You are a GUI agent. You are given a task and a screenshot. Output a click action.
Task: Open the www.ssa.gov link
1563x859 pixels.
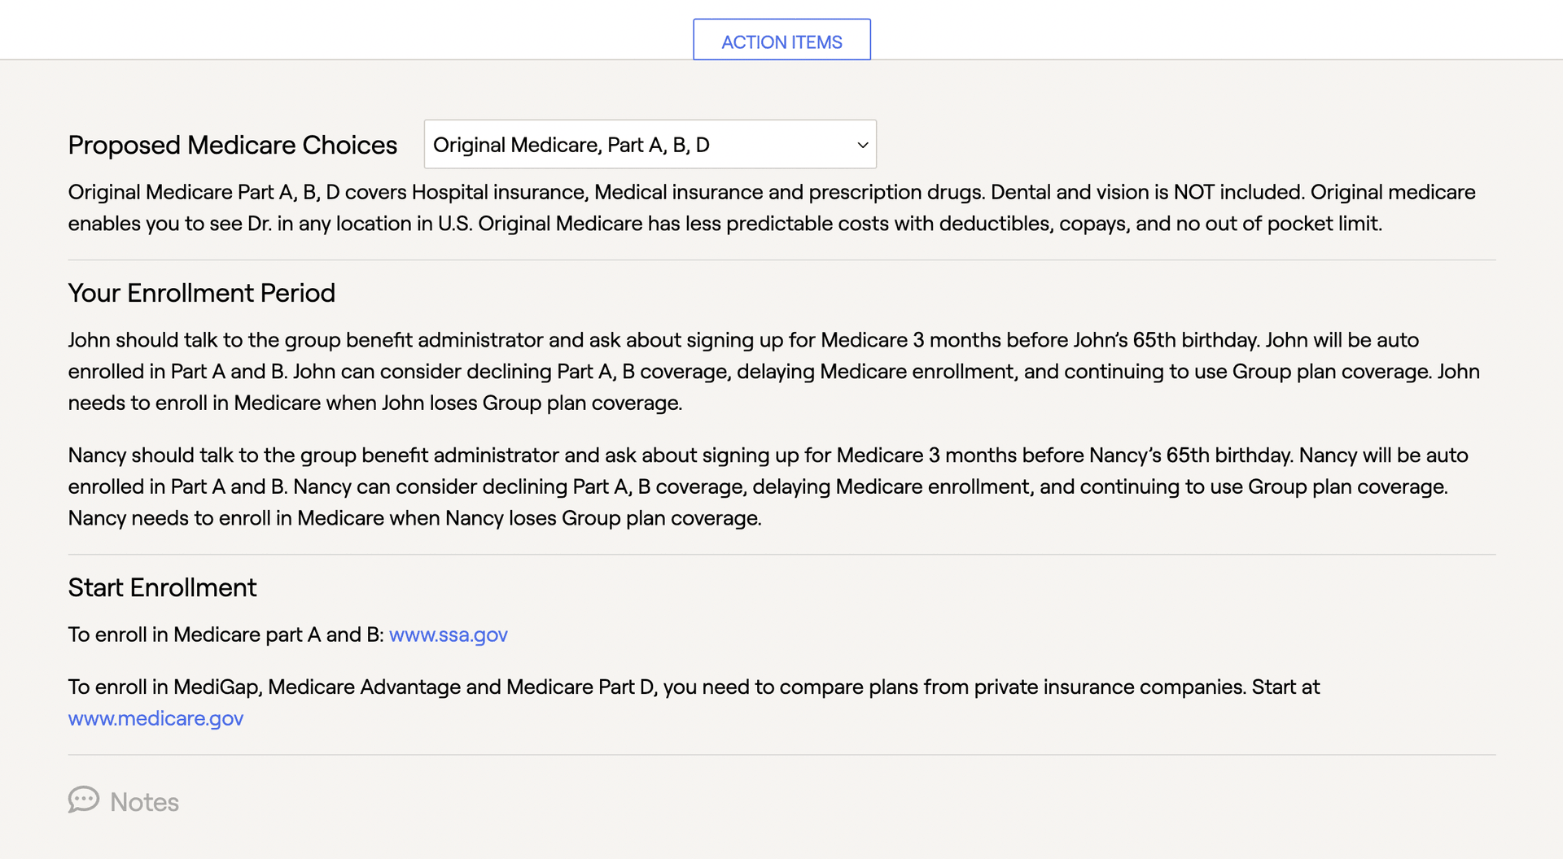(x=449, y=634)
